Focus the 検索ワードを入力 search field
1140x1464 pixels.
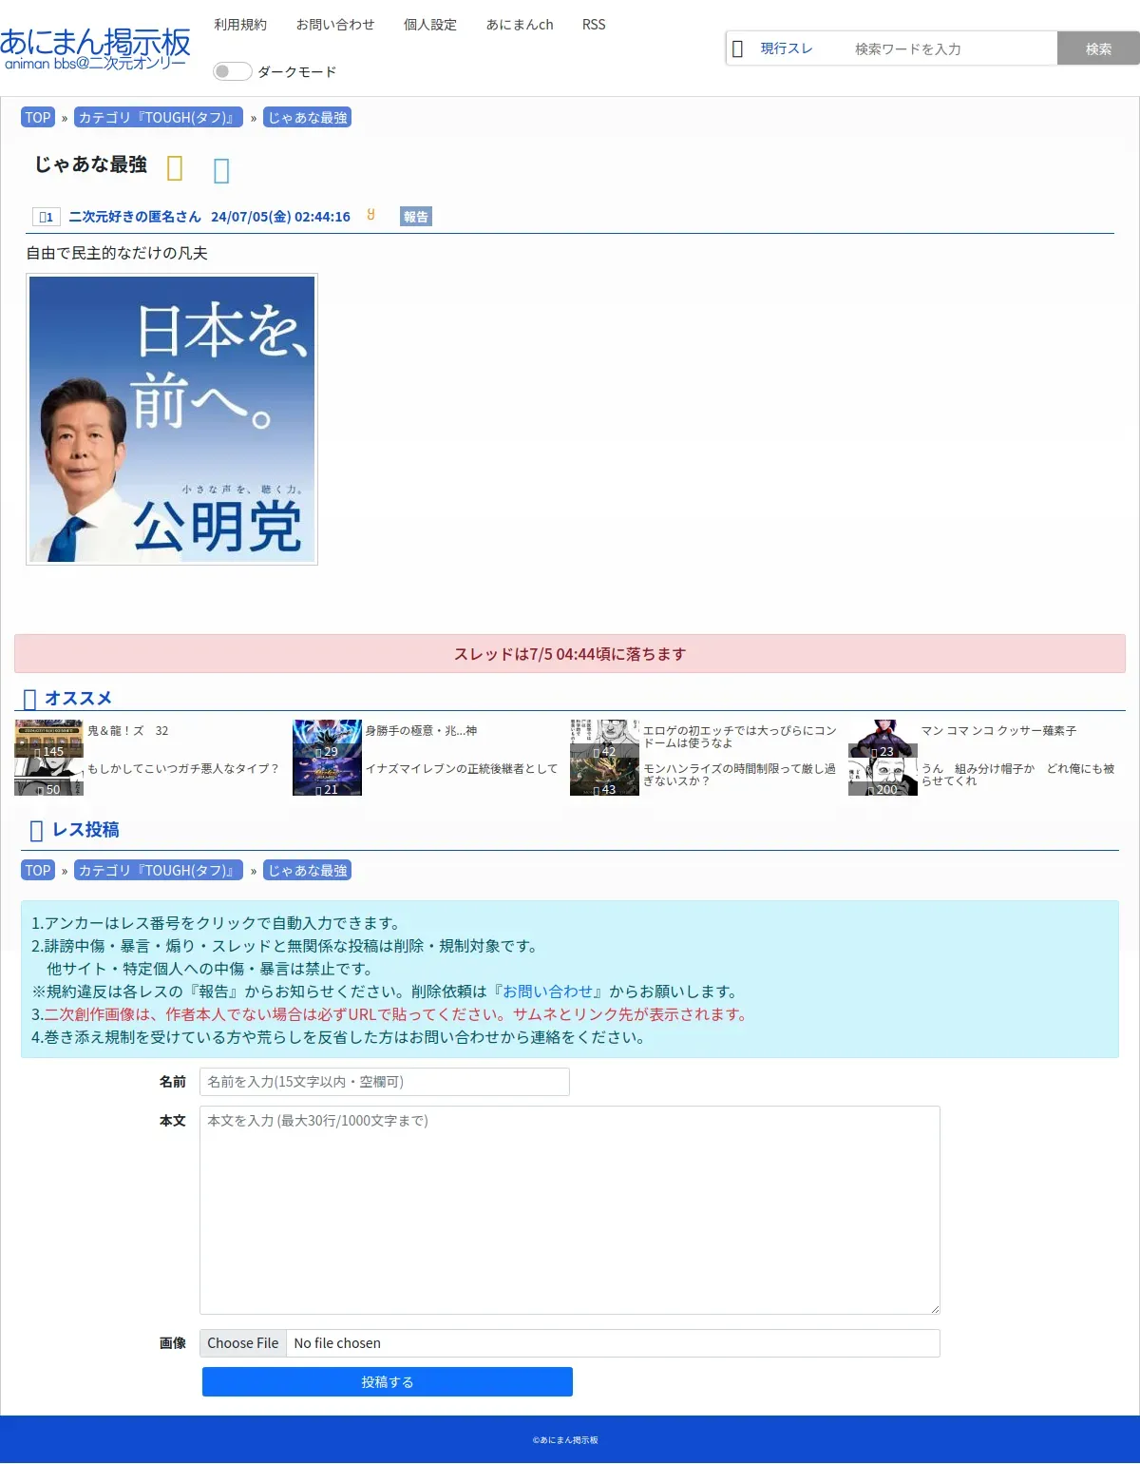click(x=952, y=48)
